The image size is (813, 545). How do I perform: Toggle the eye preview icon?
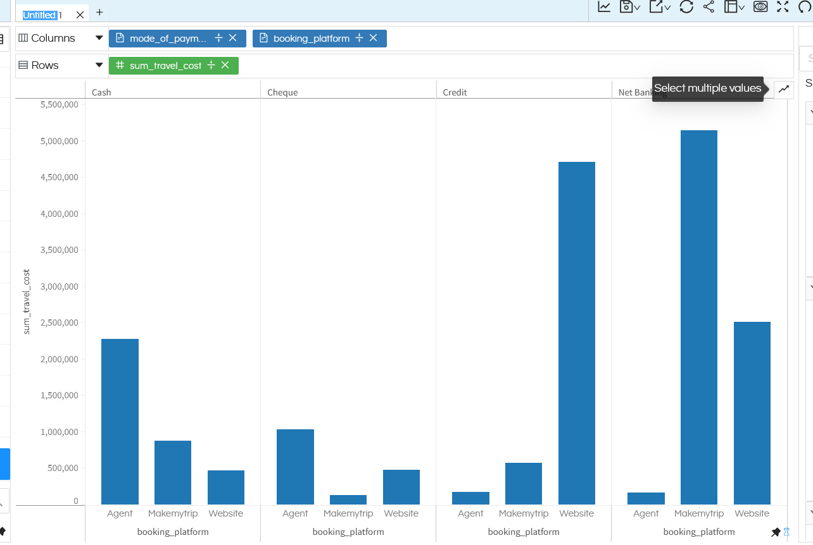(760, 7)
